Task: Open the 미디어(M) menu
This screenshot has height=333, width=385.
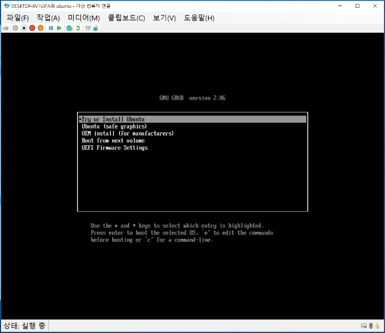Action: click(84, 18)
